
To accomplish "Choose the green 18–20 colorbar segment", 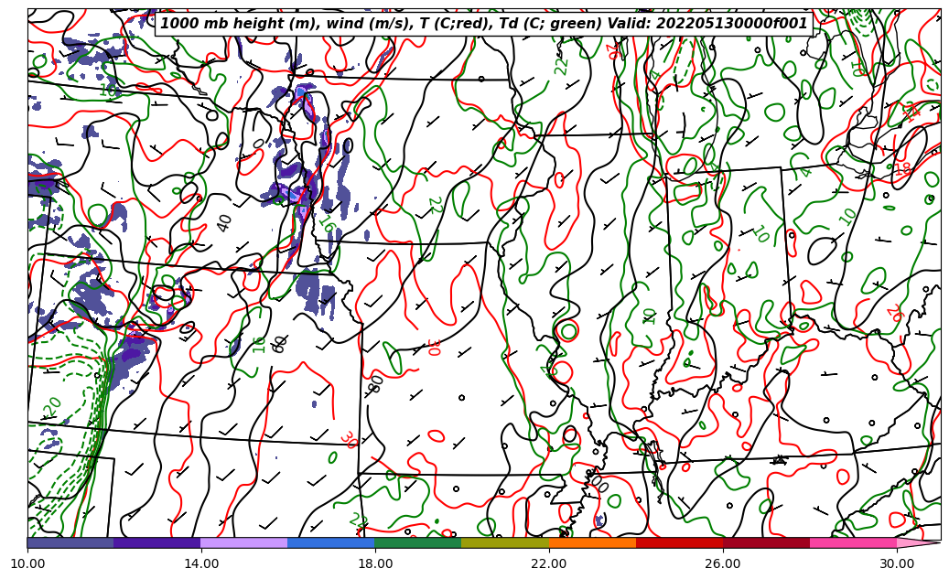I will [418, 543].
